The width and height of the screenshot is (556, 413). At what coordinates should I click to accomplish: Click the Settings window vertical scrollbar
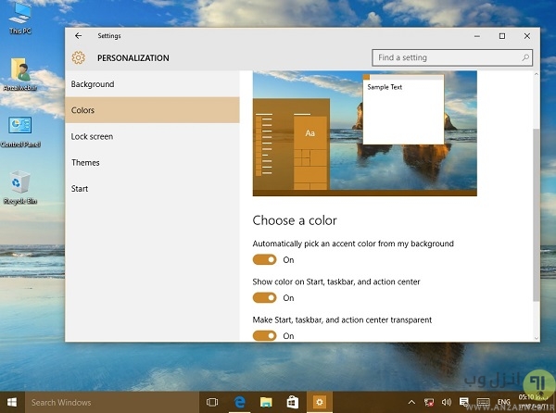click(x=535, y=213)
